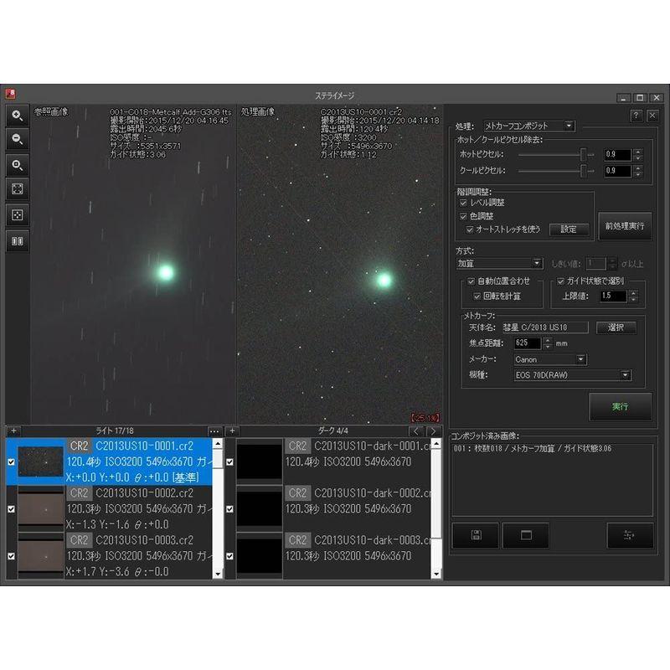Uncheck the レベル調整 checkbox
Image resolution: width=670 pixels, height=670 pixels.
coord(463,203)
